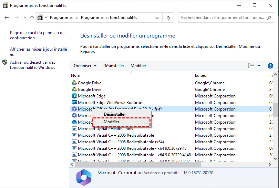The image size is (279, 188).
Task: Click the window title bar app icon
Action: tap(5, 6)
